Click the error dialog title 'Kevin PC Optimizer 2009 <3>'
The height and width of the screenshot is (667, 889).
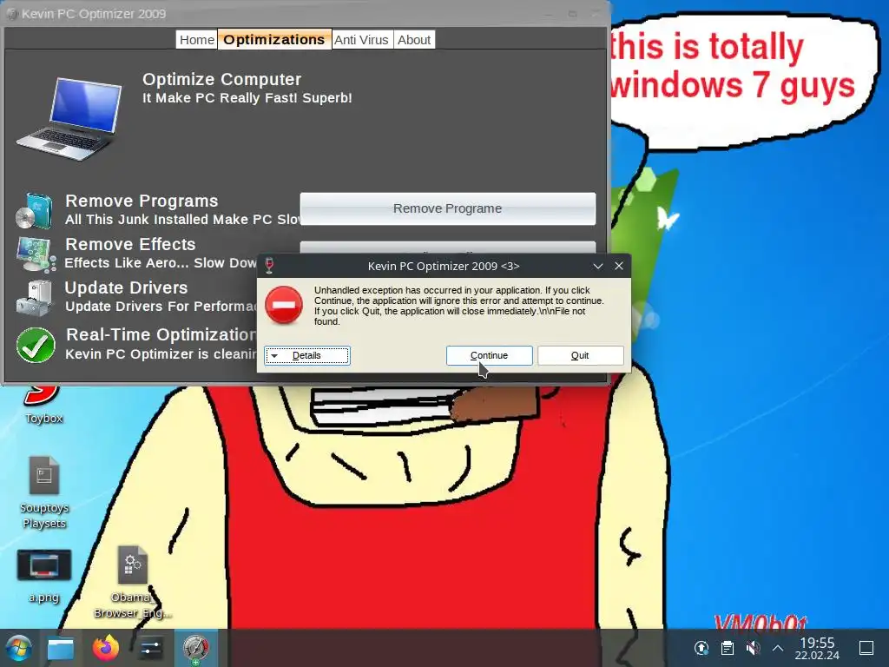click(444, 266)
